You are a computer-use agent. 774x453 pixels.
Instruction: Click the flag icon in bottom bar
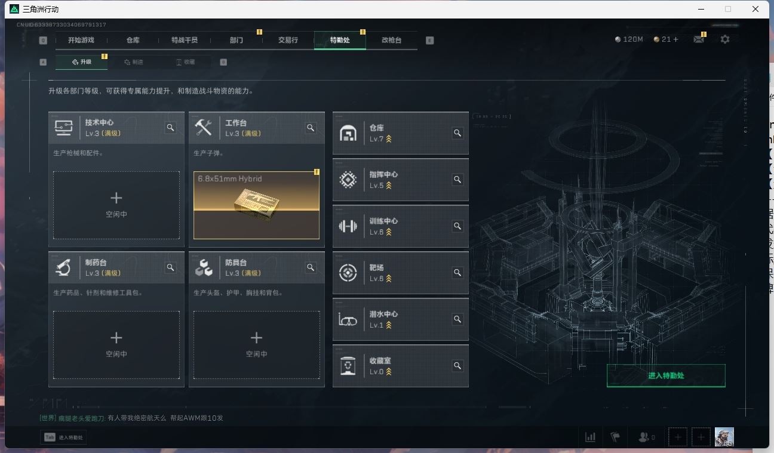pos(615,437)
